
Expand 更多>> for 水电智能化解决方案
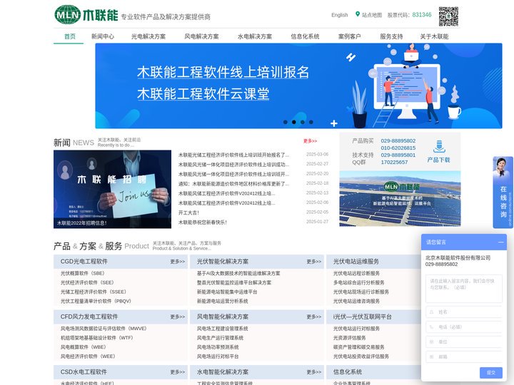point(314,372)
